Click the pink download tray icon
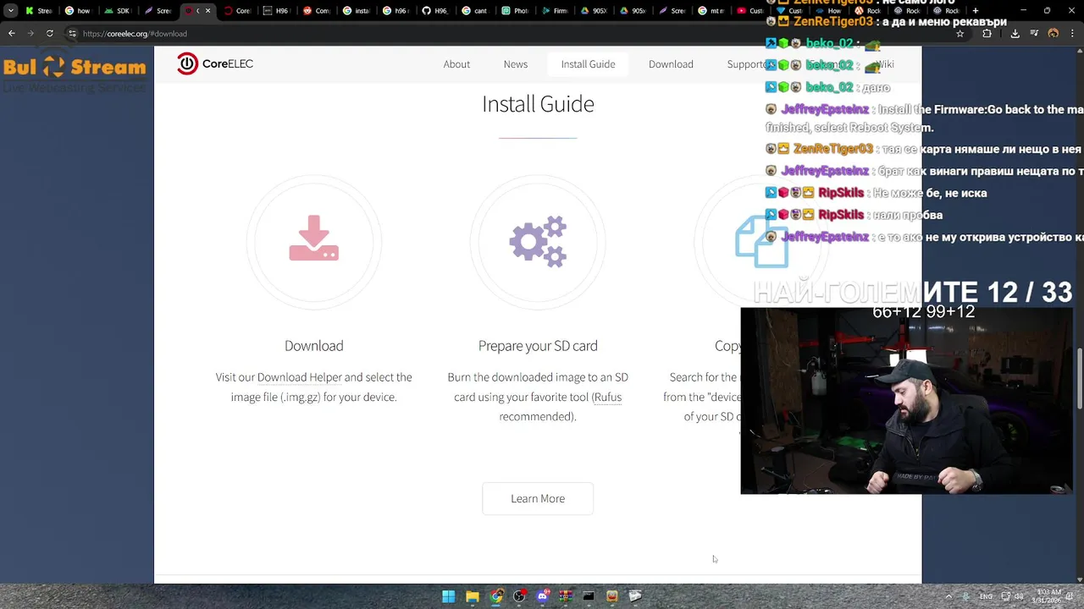 tap(313, 239)
